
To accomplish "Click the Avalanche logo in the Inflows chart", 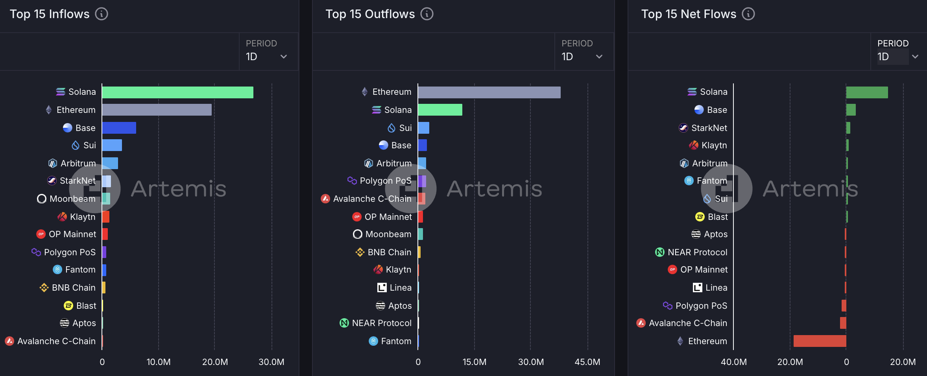I will pyautogui.click(x=9, y=341).
